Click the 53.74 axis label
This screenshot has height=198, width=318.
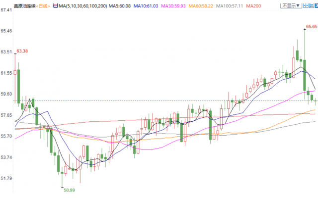(x=6, y=157)
